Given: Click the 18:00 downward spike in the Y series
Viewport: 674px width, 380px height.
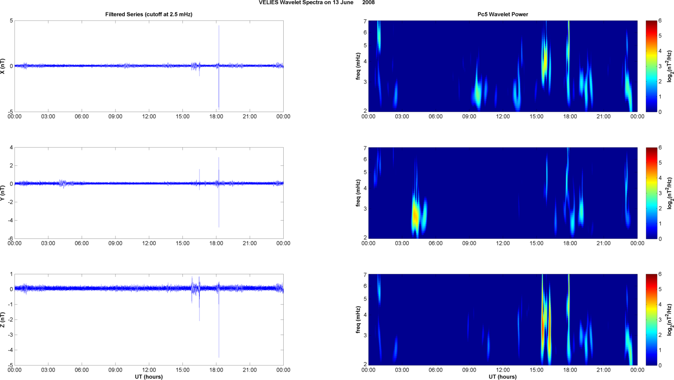Looking at the screenshot, I should pyautogui.click(x=219, y=205).
